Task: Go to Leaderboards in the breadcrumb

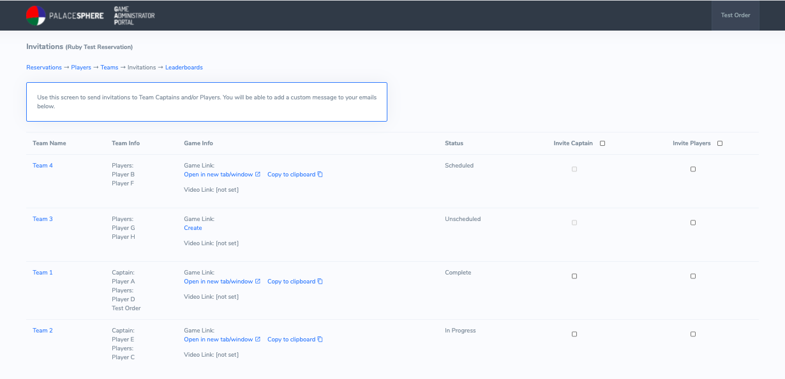Action: click(x=184, y=68)
